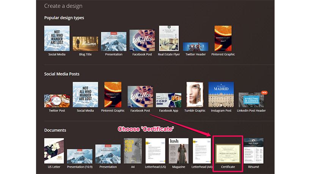
Task: Pick the Presentation (16:9) document
Action: click(x=80, y=156)
